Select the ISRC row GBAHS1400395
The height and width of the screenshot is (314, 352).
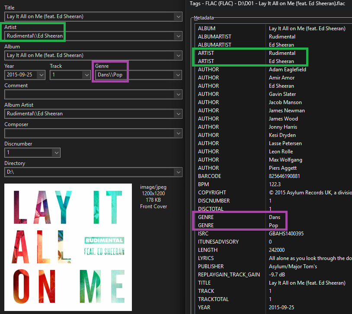pos(273,234)
